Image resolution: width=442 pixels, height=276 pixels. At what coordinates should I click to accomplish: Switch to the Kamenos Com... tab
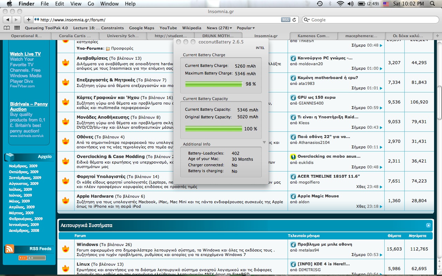[313, 36]
